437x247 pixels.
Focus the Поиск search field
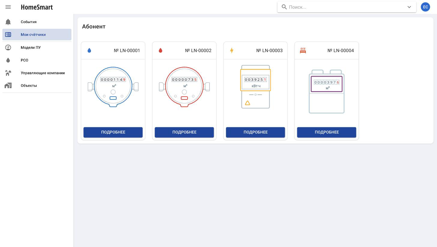tap(347, 7)
